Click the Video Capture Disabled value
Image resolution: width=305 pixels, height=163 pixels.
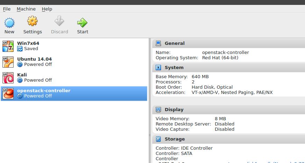point(225,129)
